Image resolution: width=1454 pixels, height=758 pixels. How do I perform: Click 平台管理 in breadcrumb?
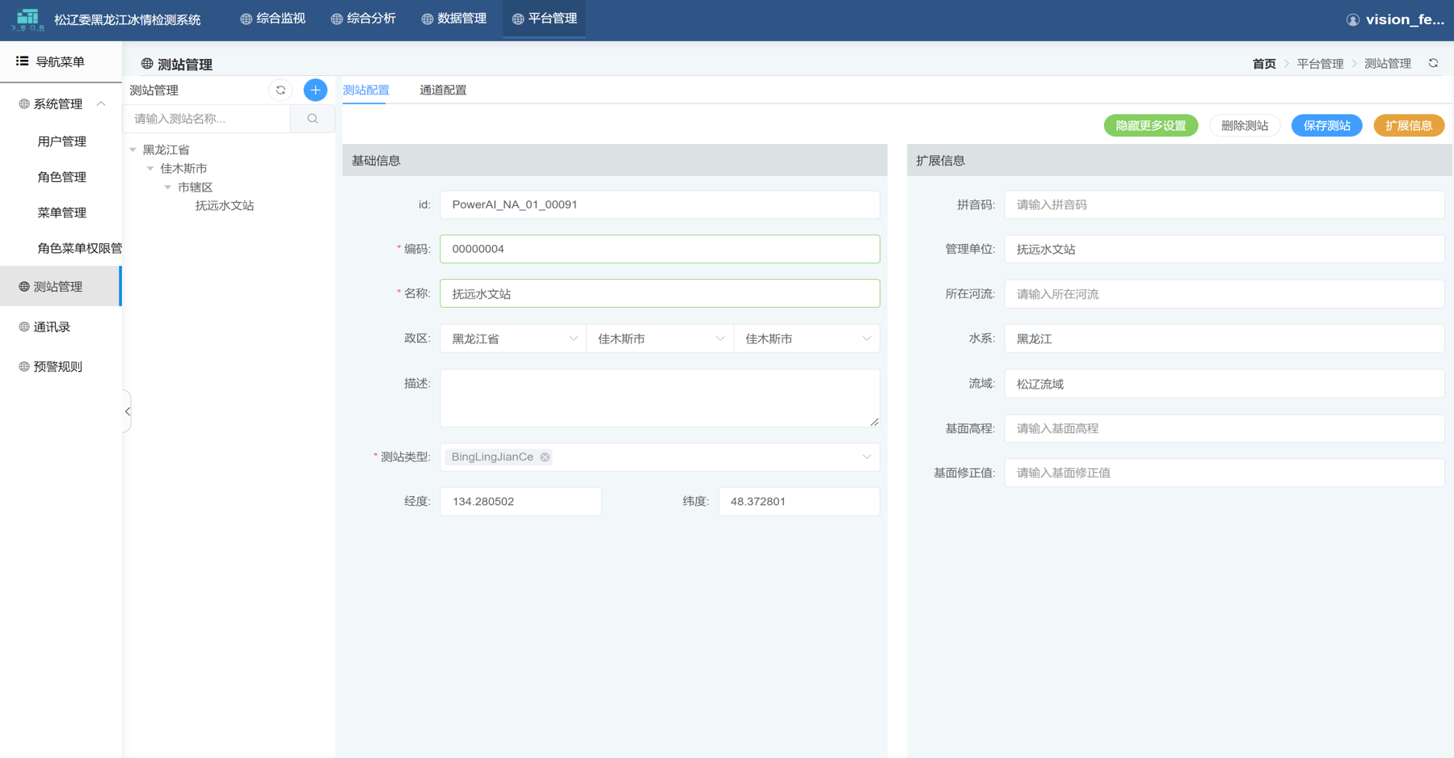click(1320, 63)
